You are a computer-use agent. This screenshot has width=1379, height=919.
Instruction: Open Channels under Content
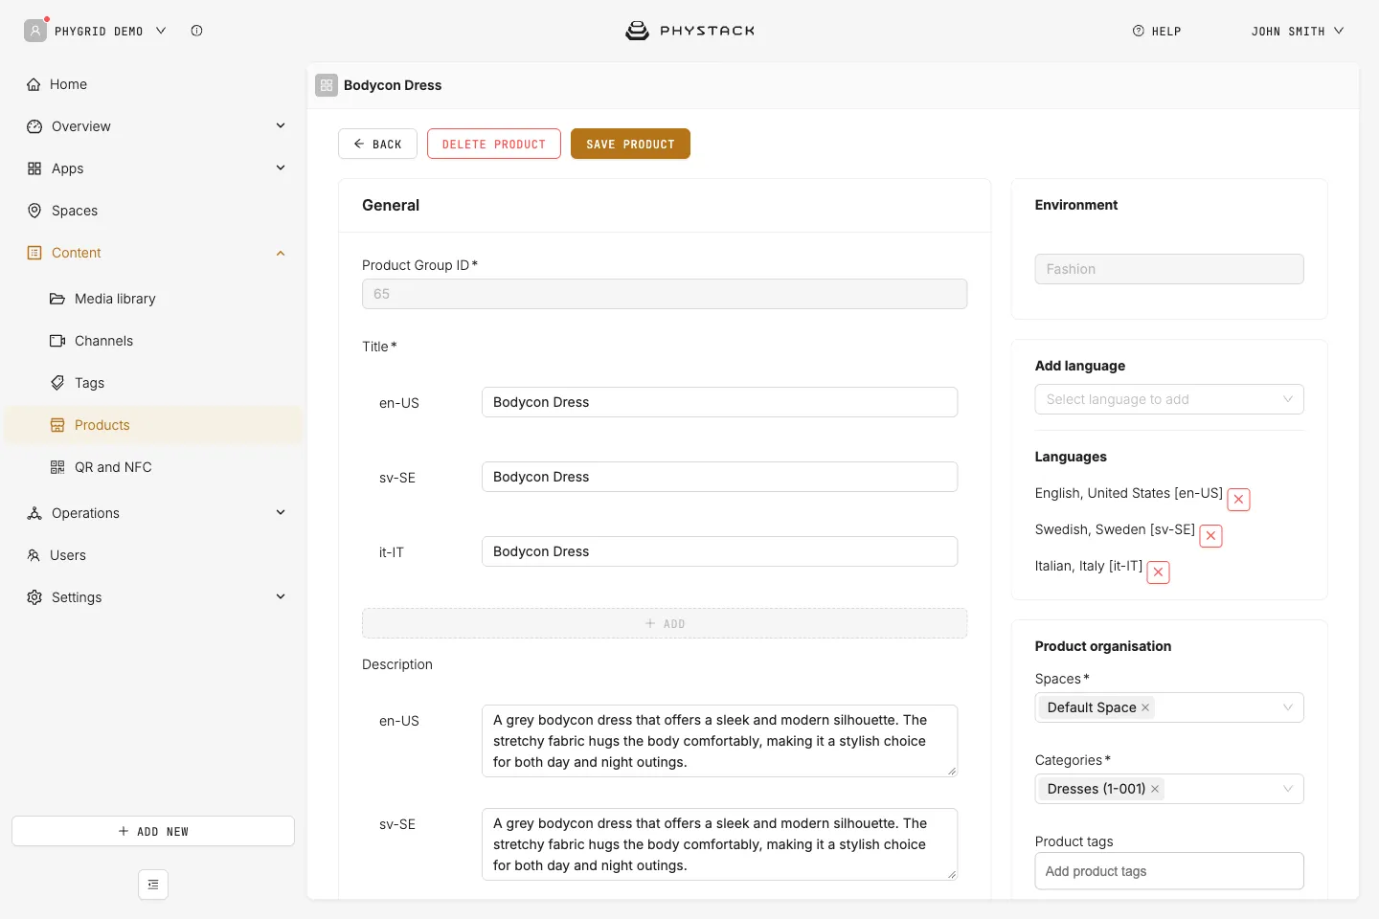tap(153, 341)
